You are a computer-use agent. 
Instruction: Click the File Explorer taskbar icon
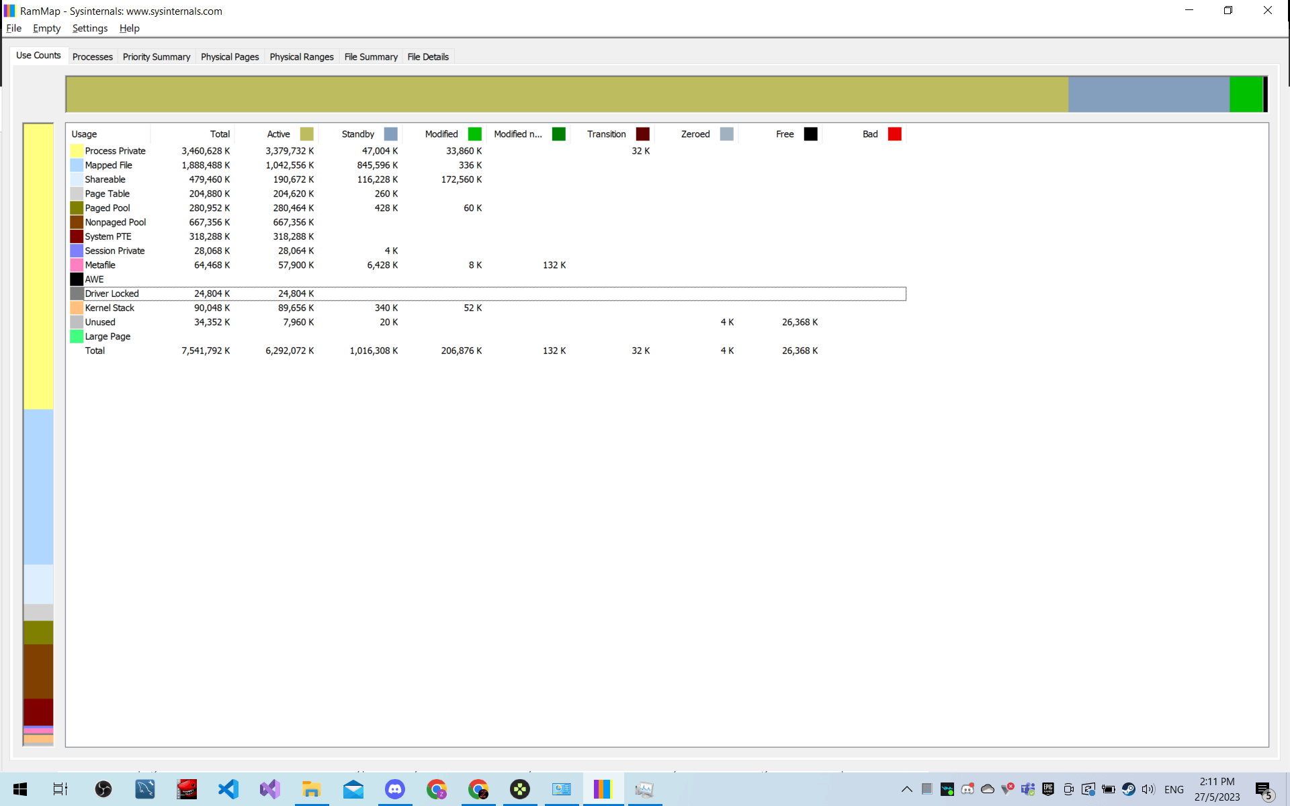click(x=312, y=789)
